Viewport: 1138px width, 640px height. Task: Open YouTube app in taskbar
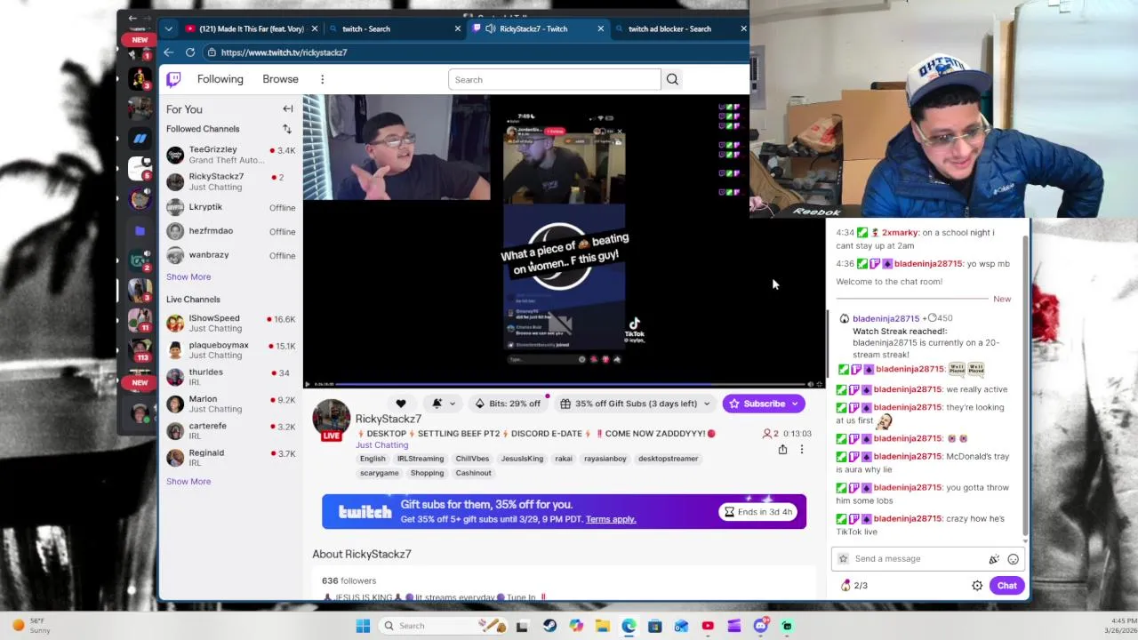[x=708, y=626]
